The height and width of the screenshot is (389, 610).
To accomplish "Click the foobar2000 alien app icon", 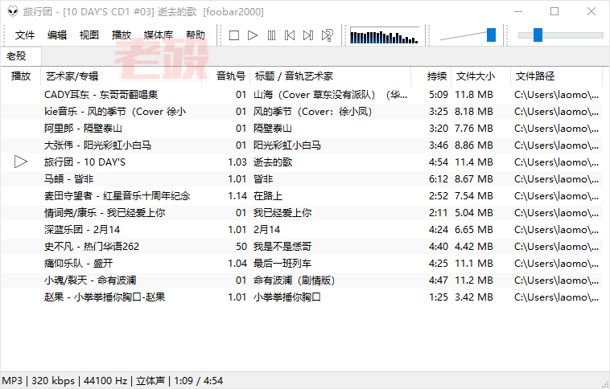I will 13,11.
